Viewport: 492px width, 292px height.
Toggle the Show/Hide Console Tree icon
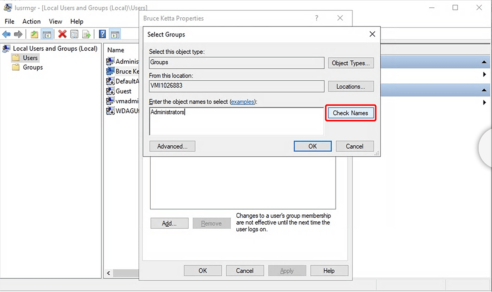pyautogui.click(x=47, y=34)
